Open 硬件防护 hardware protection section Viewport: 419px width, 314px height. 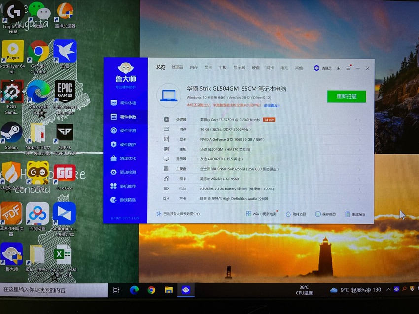click(x=123, y=145)
